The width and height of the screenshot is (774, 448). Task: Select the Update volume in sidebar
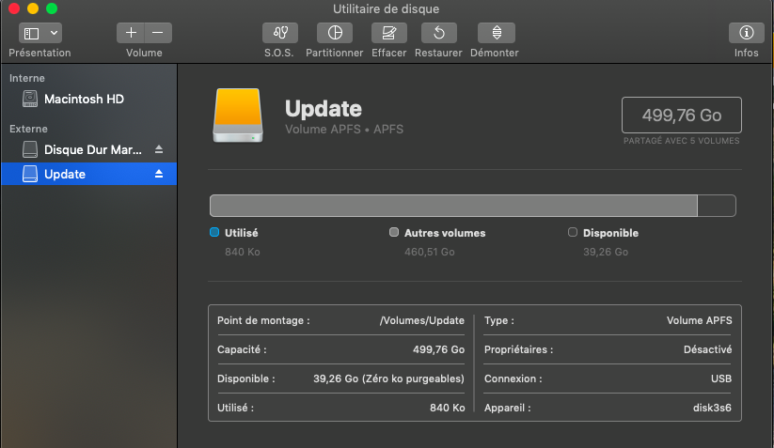(x=88, y=174)
